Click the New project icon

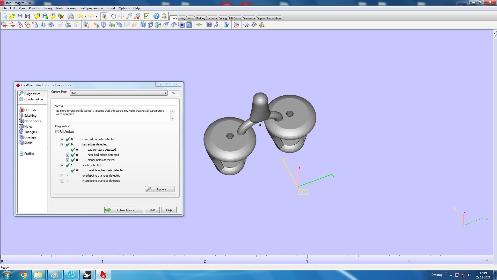4,16
